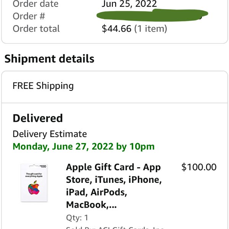Click the gift card tagline text on image

(34, 175)
